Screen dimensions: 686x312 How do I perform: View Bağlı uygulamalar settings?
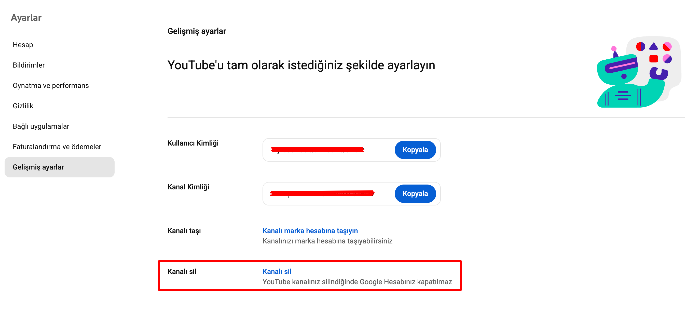[41, 126]
